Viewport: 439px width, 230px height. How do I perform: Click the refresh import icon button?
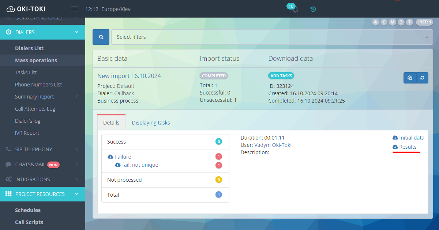click(x=422, y=78)
